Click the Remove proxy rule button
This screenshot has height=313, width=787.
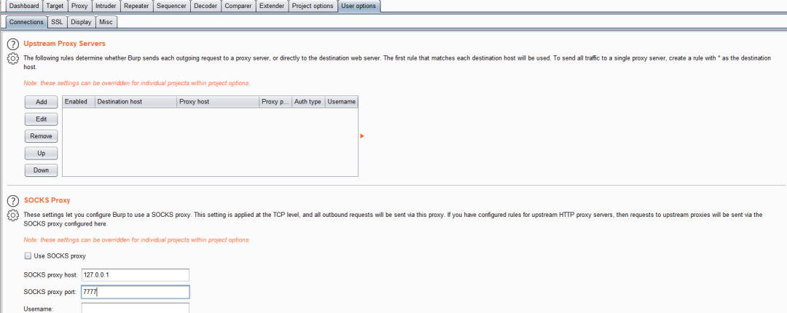pos(41,136)
